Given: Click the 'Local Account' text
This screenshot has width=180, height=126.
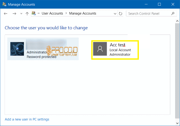Looking at the screenshot, I should tap(120, 50).
